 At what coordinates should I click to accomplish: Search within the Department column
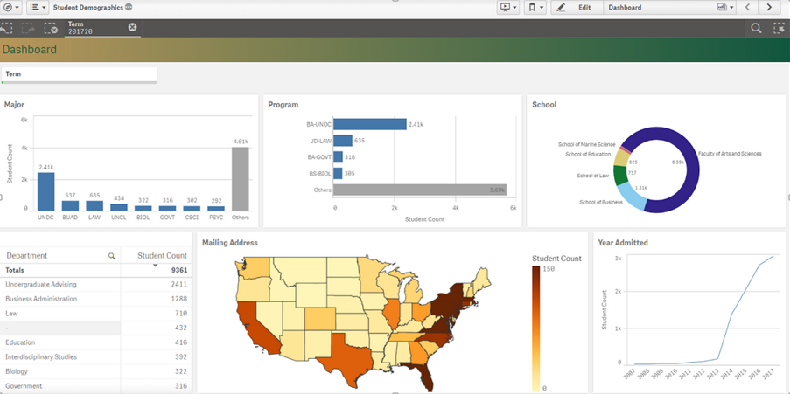pyautogui.click(x=111, y=256)
